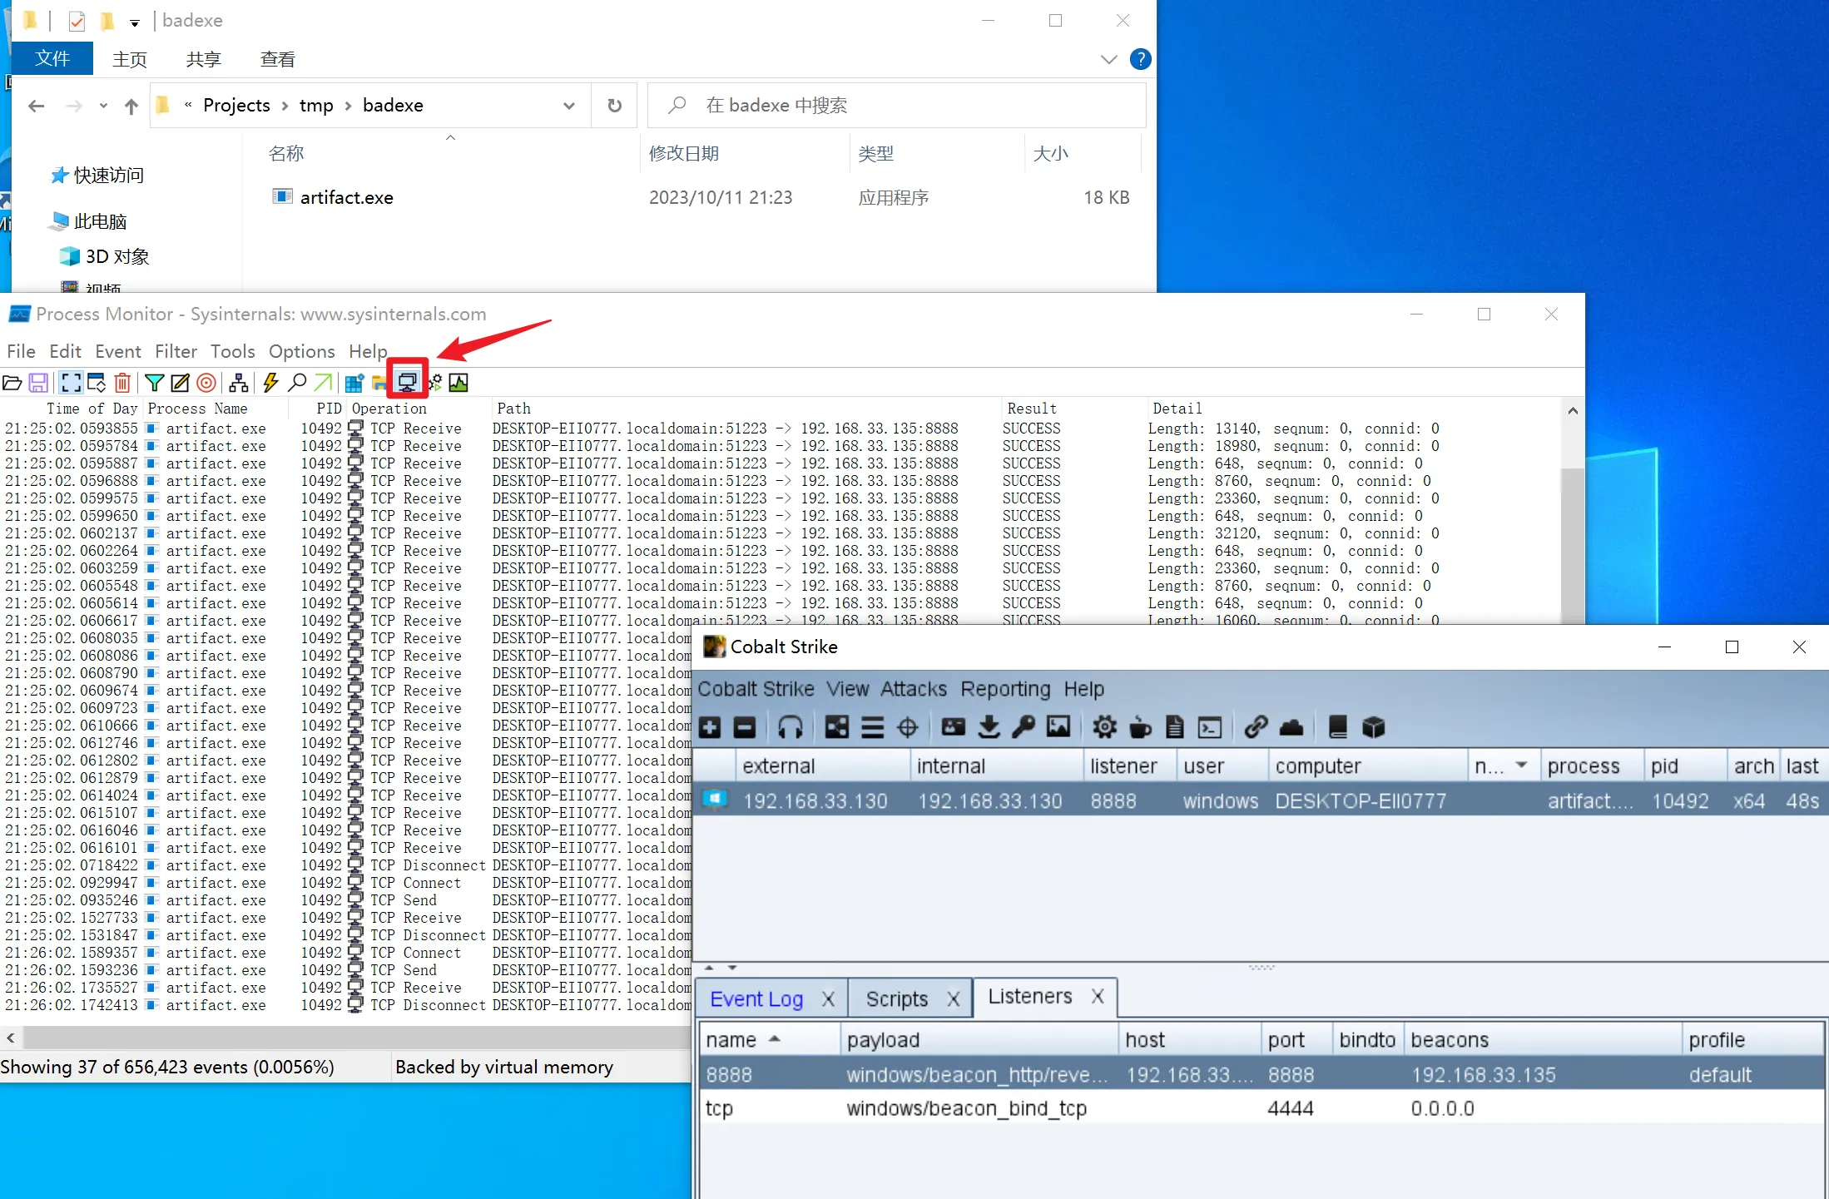Switch Cobalt Strike to pivot graph view
1829x1199 pixels.
click(835, 726)
